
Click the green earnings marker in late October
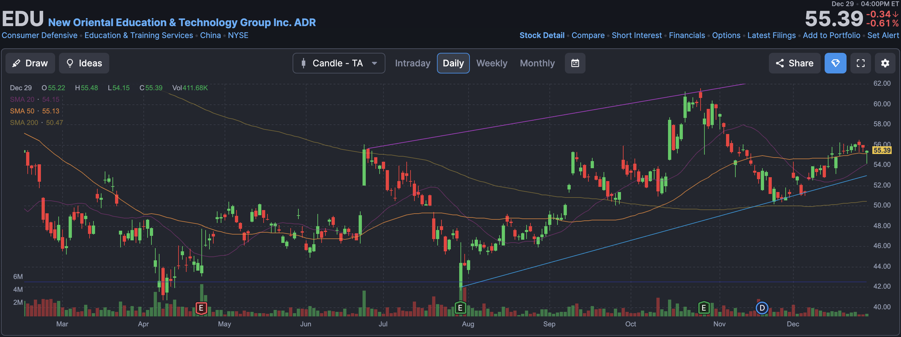[704, 308]
